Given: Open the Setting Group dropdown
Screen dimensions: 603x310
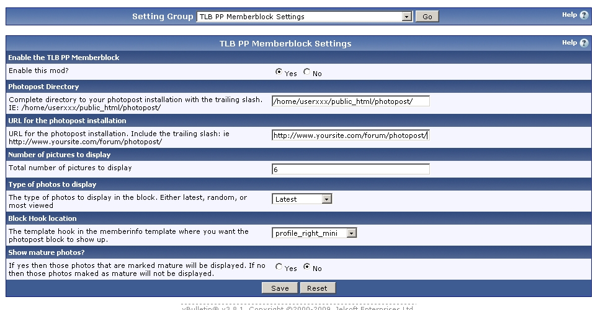Looking at the screenshot, I should pyautogui.click(x=305, y=17).
